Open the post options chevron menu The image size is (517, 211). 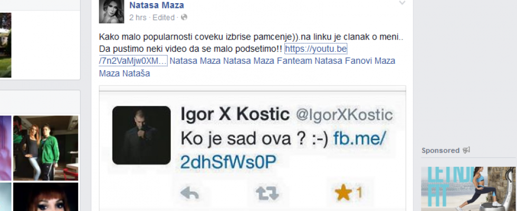402,3
